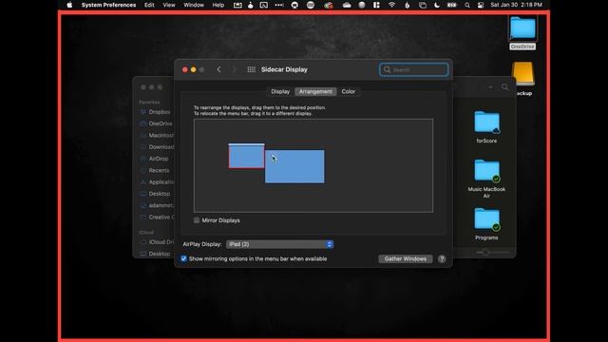Go back in System Preferences history

click(x=218, y=69)
